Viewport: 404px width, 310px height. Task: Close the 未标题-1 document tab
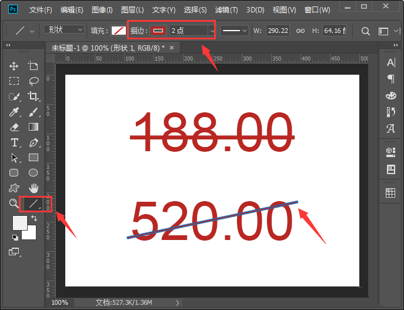point(172,48)
